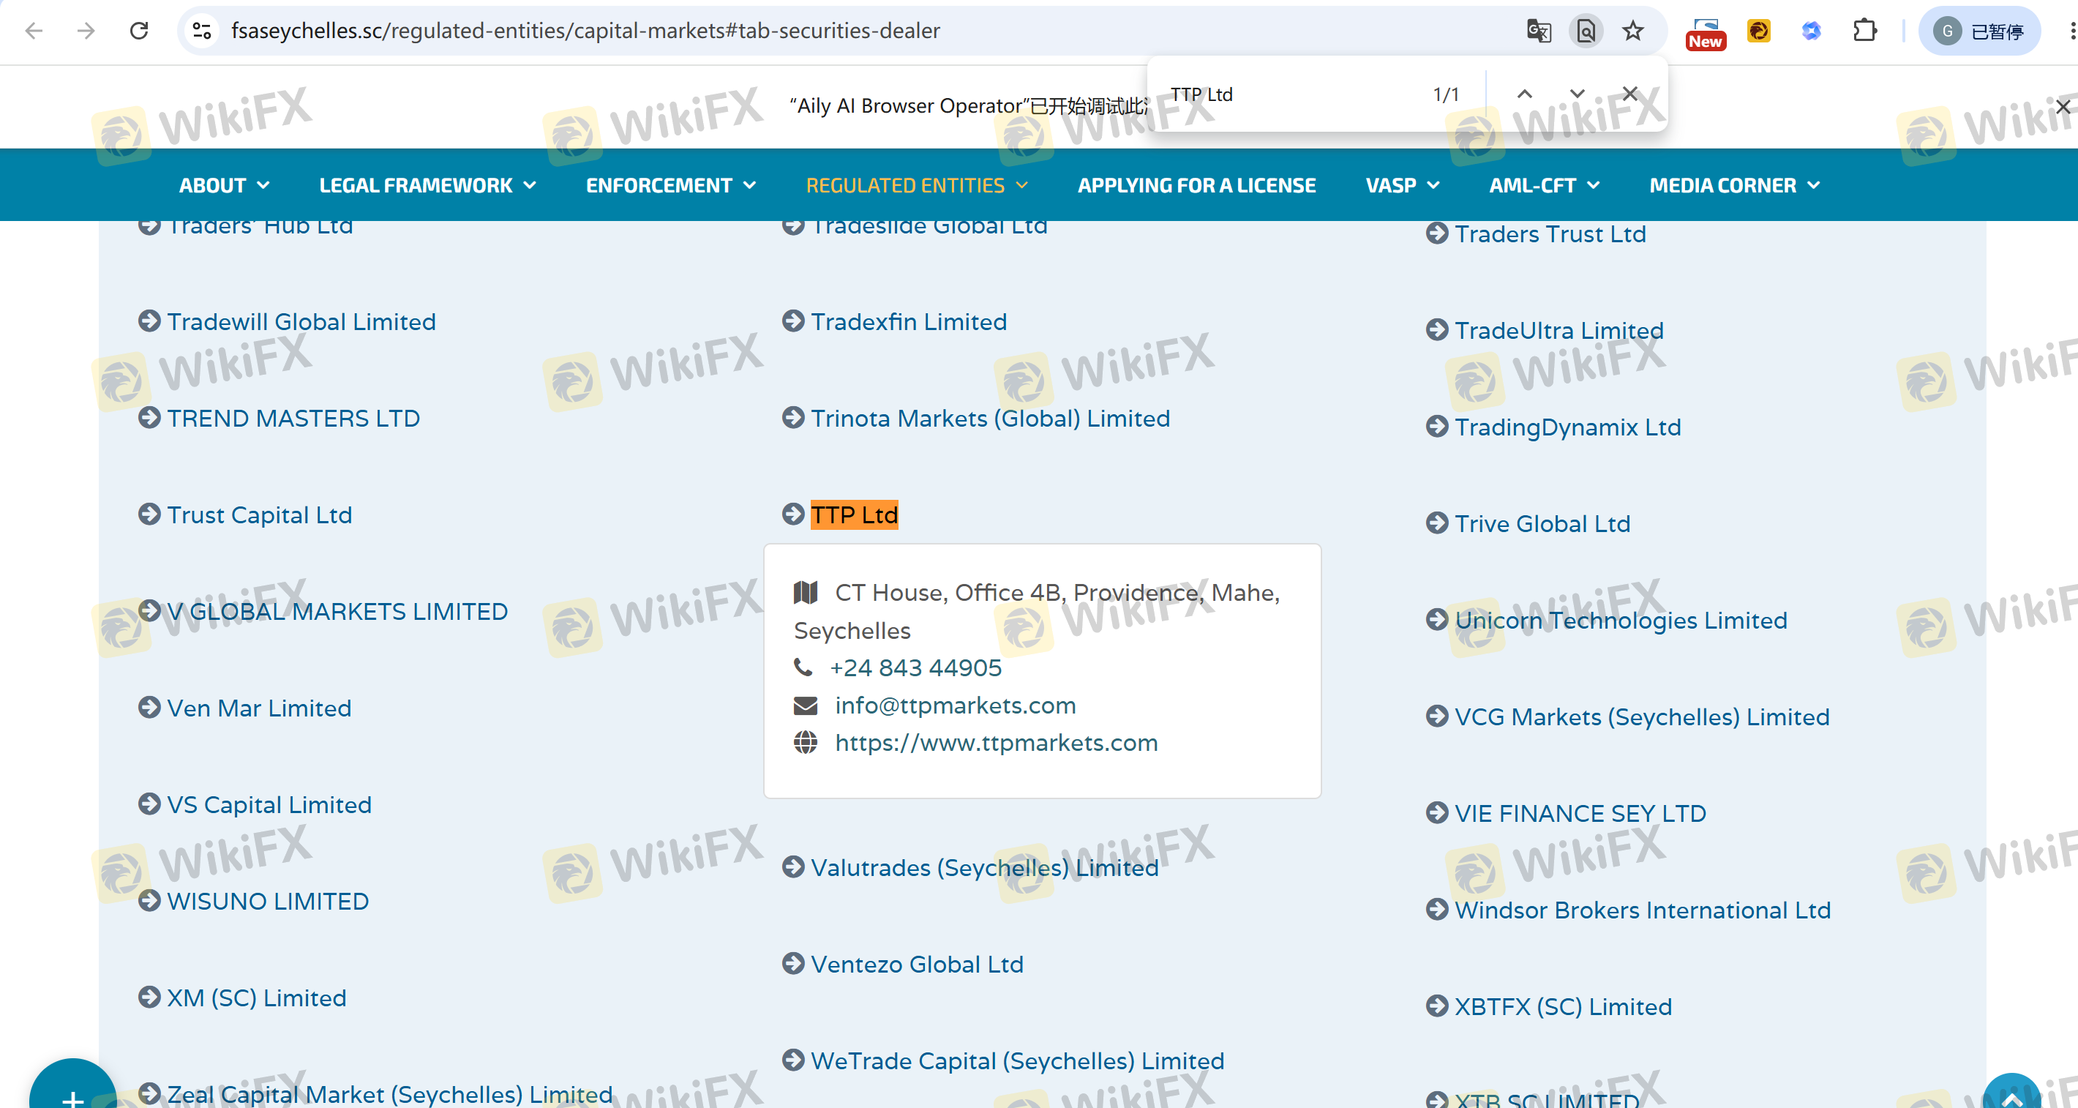2078x1108 pixels.
Task: Click the scroll-to-top arrow button
Action: point(2012,1090)
